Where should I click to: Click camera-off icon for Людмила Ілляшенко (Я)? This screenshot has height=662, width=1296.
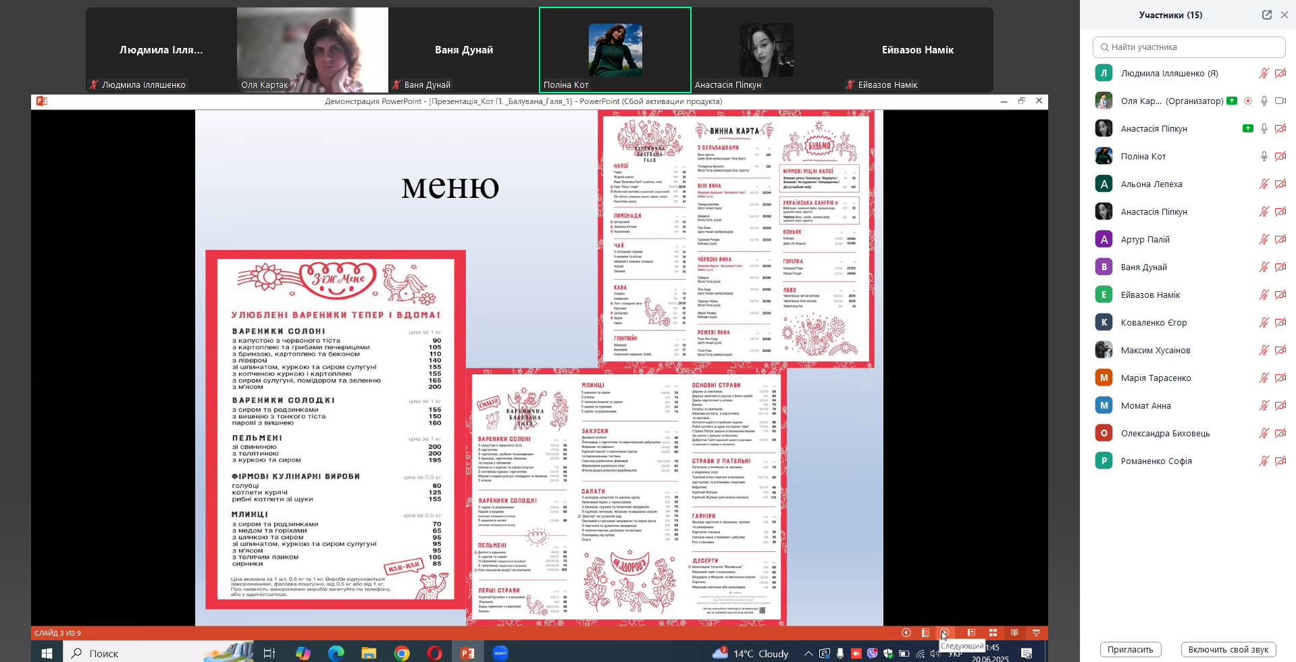coord(1280,73)
